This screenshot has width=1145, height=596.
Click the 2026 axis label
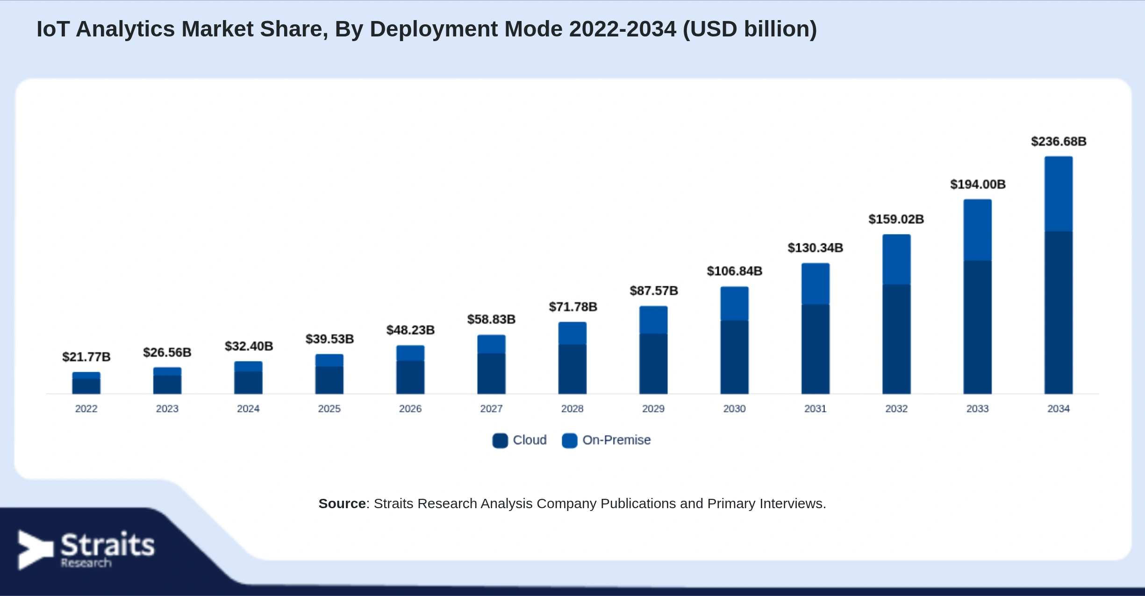410,409
